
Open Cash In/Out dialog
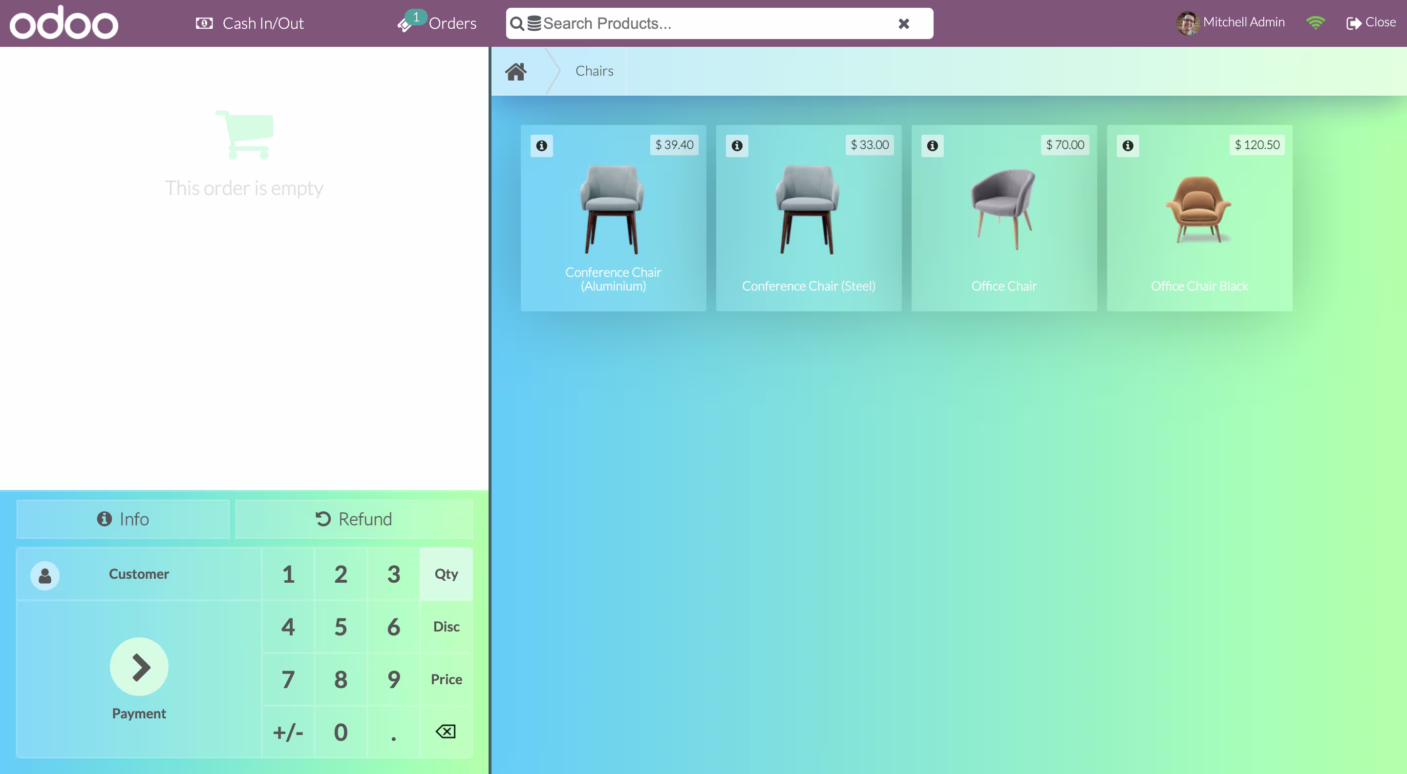point(250,23)
